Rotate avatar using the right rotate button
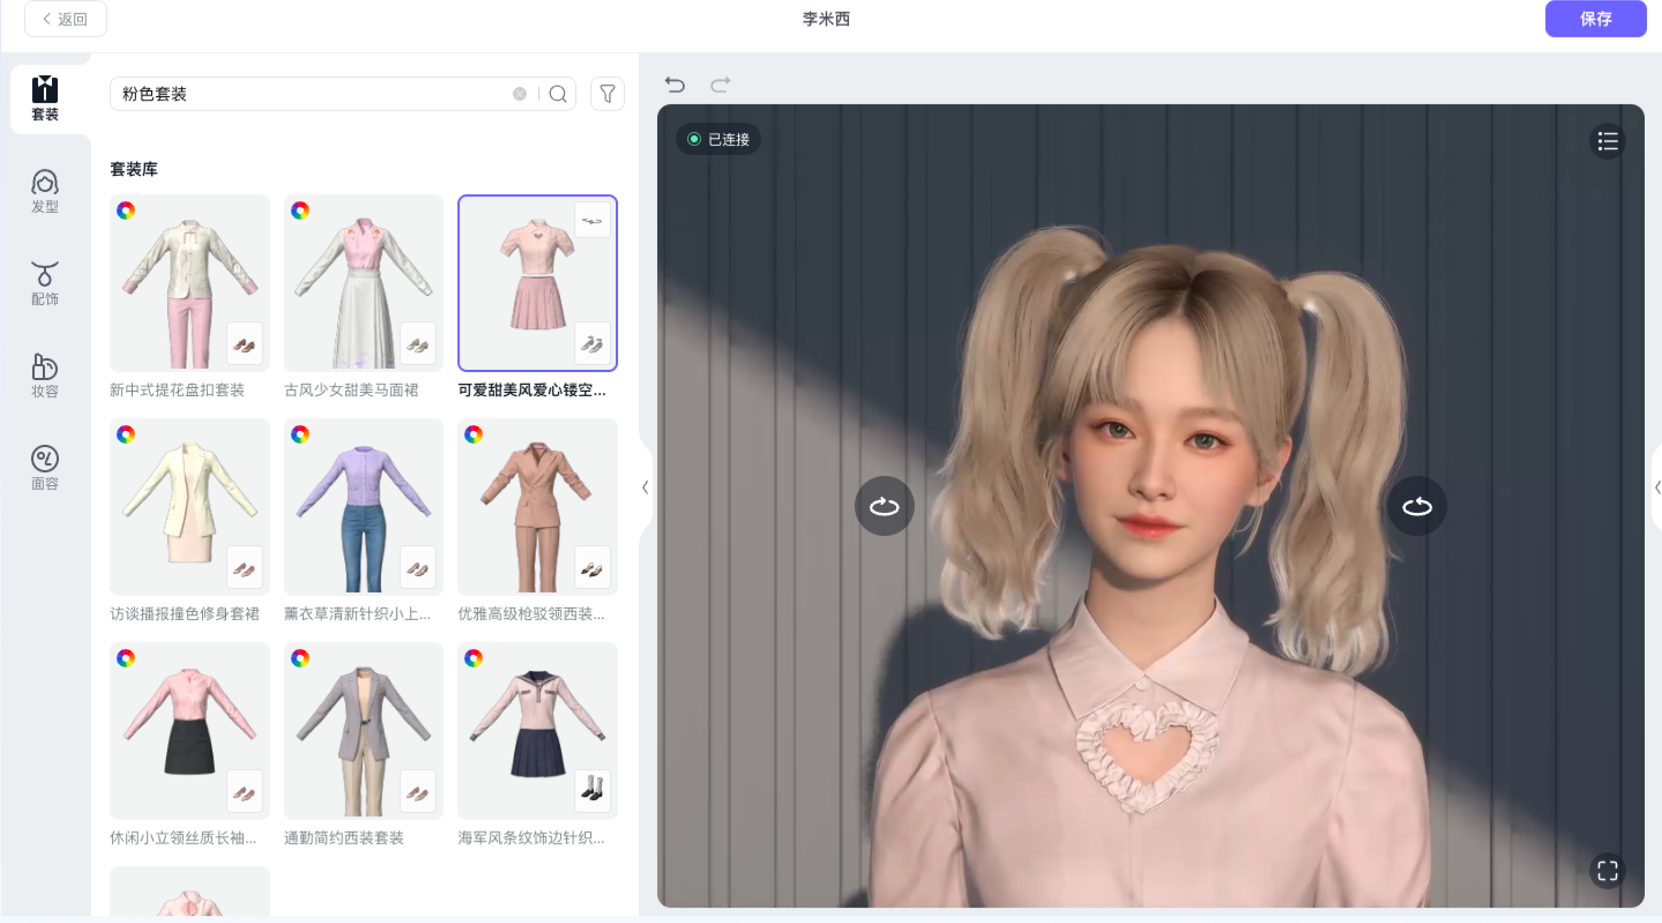The height and width of the screenshot is (923, 1662). coord(1417,506)
